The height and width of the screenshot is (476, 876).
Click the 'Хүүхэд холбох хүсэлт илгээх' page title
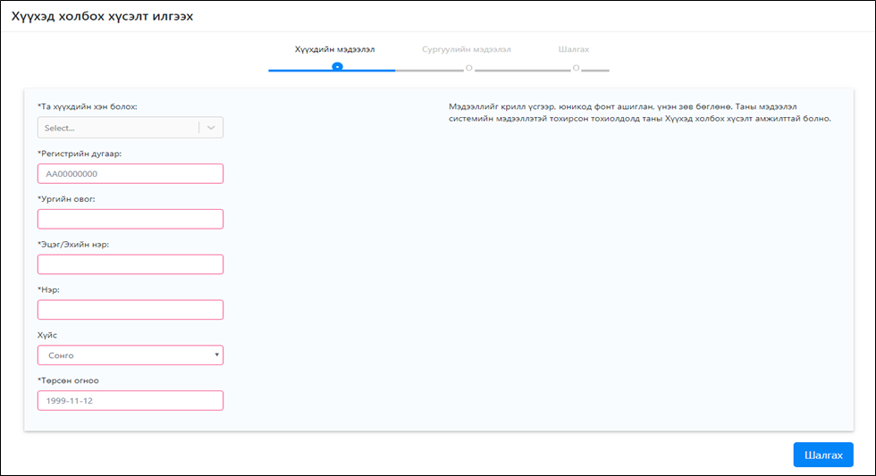[102, 16]
